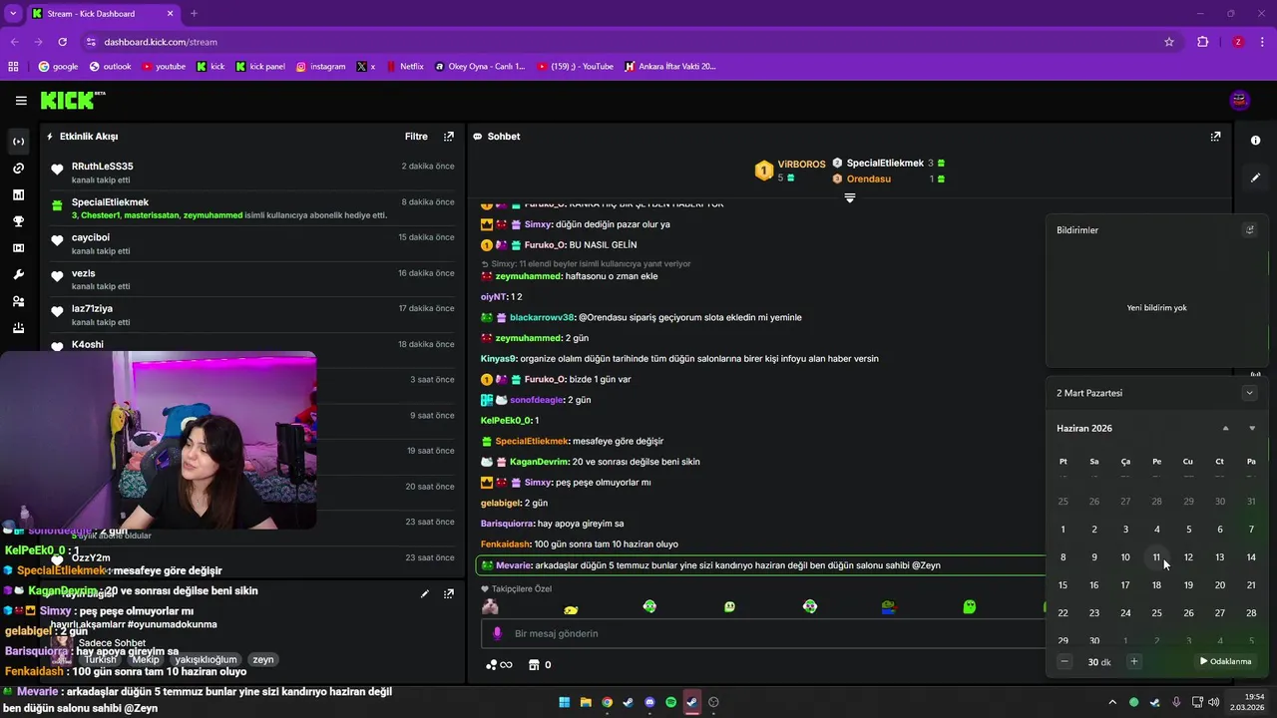Click the info icon in right sidebar
Screen dimensions: 1277x718
(1256, 142)
